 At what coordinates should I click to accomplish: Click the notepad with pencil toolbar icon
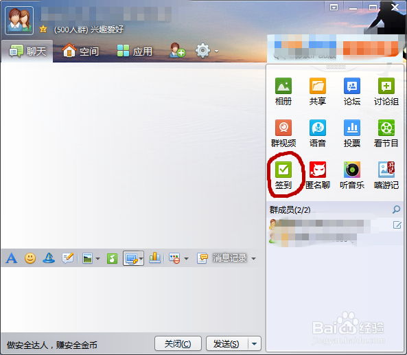pos(67,258)
